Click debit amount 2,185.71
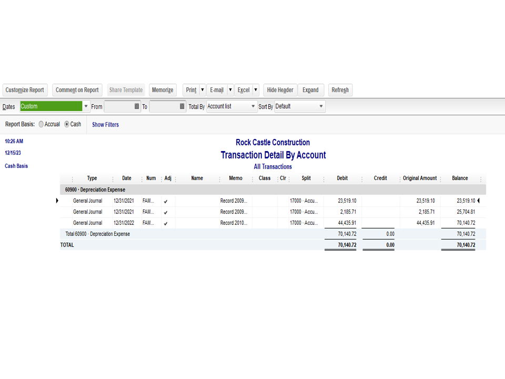This screenshot has height=379, width=505. 348,212
